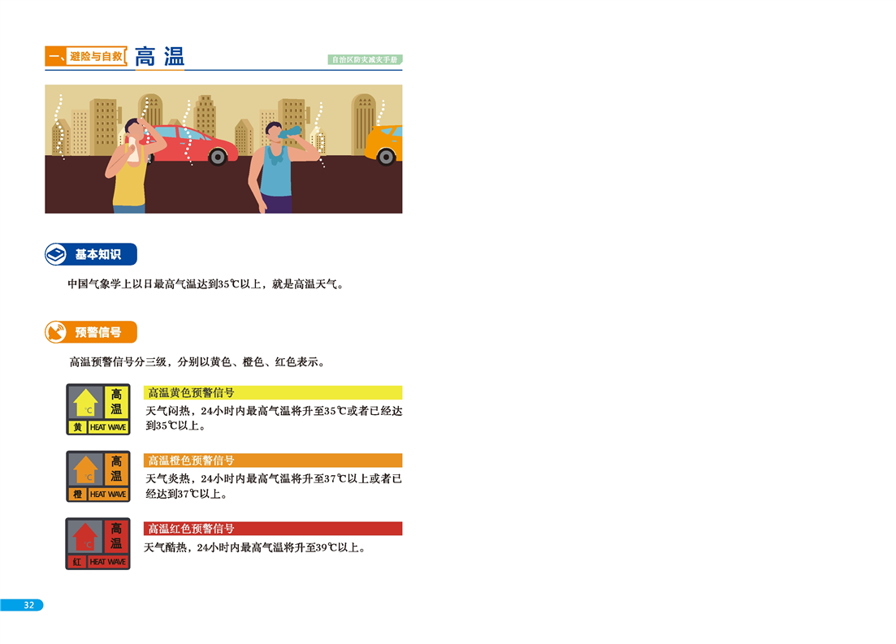Click the 避险与自救 chapter label

(x=96, y=56)
